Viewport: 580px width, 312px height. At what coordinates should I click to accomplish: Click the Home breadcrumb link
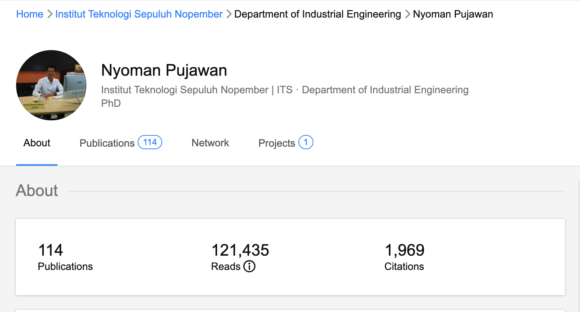(x=30, y=14)
